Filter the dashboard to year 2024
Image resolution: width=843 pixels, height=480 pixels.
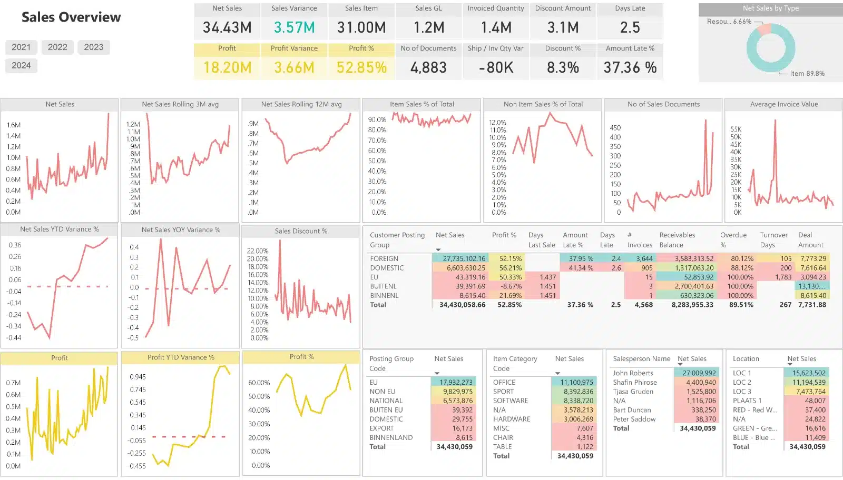[x=21, y=65]
